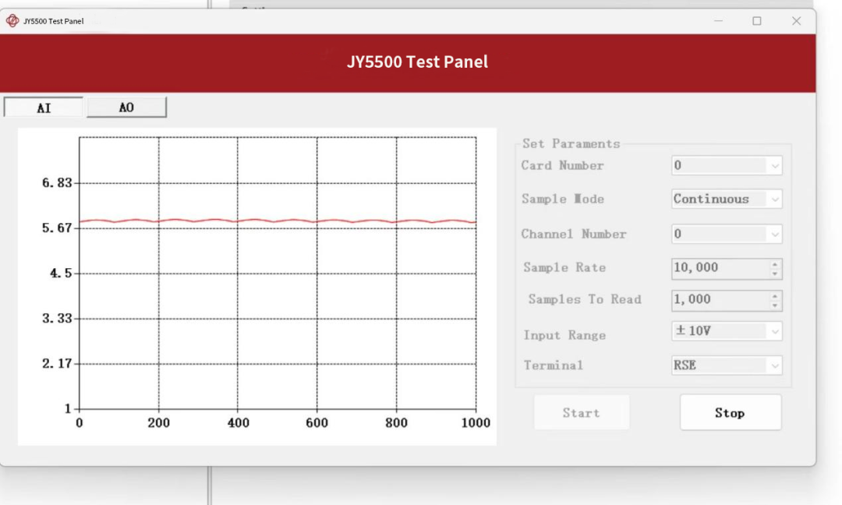Click the 'JY5500 Test Panel' red banner heading

417,62
